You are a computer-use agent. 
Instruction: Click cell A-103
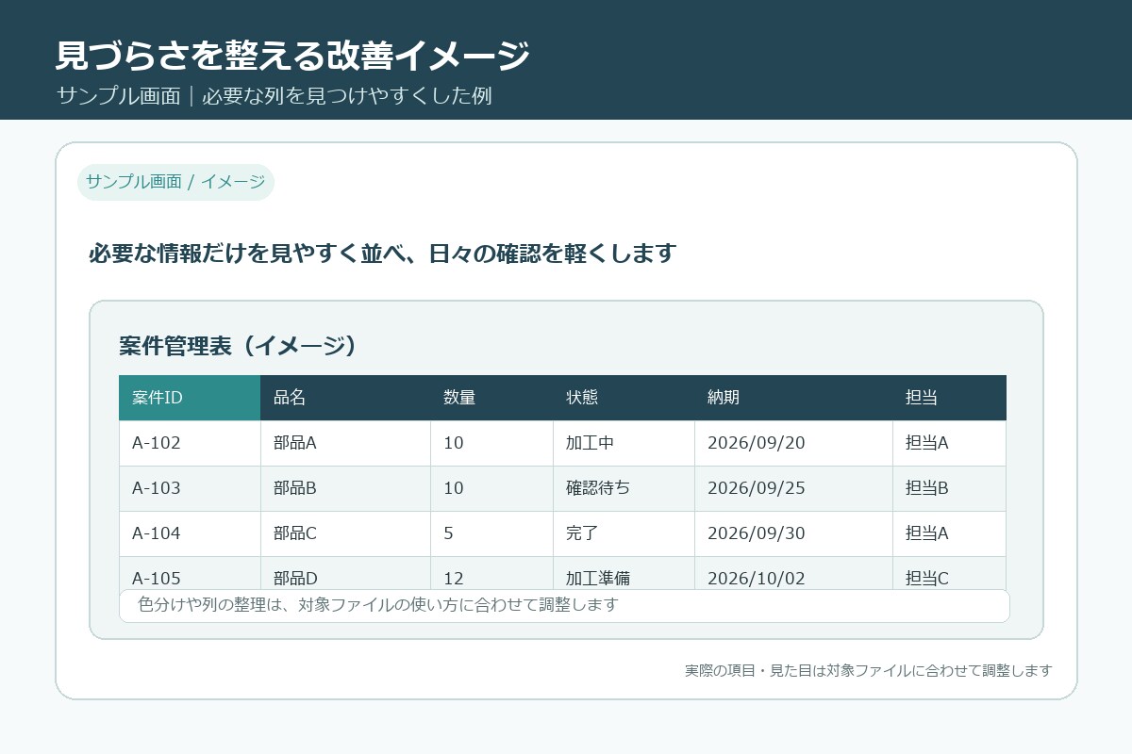pos(190,488)
